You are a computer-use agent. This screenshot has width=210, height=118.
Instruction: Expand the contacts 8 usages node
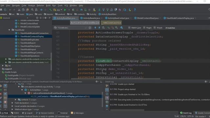(x=16, y=100)
